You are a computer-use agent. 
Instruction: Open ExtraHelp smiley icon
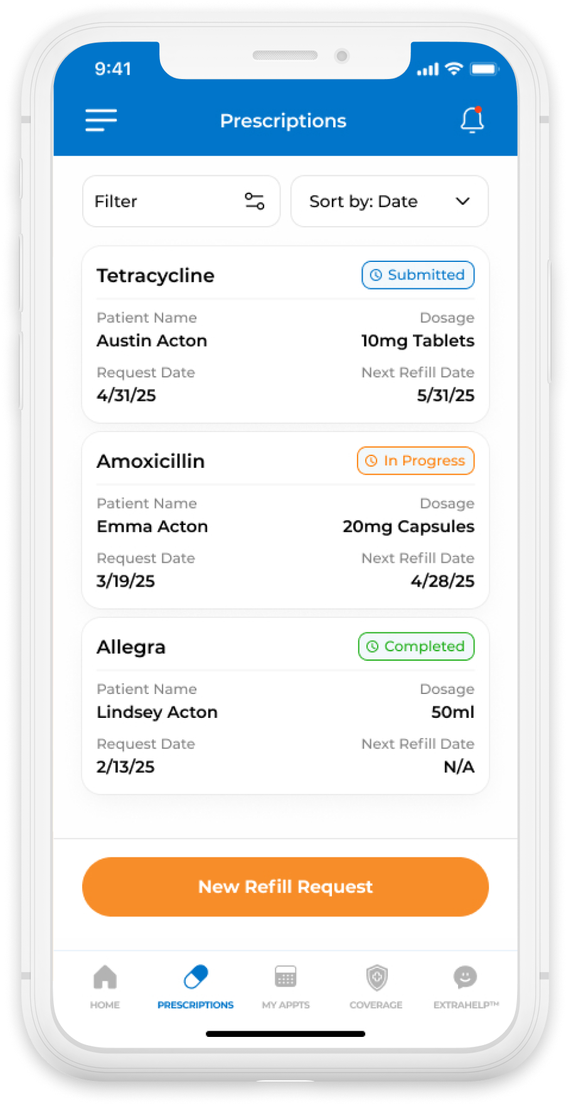[x=465, y=977]
